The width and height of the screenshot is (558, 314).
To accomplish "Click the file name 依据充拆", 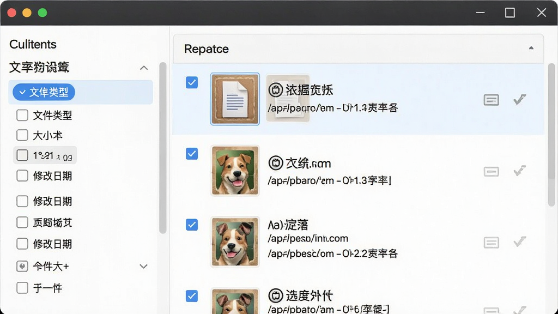I will 309,90.
